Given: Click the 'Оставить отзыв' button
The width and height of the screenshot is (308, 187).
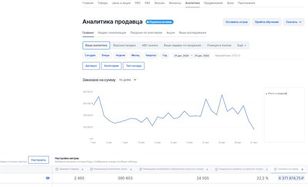Looking at the screenshot, I should (x=236, y=22).
